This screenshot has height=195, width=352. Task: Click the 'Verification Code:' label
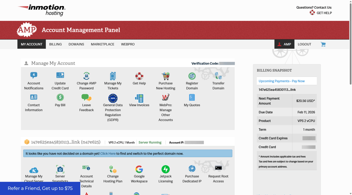(205, 64)
